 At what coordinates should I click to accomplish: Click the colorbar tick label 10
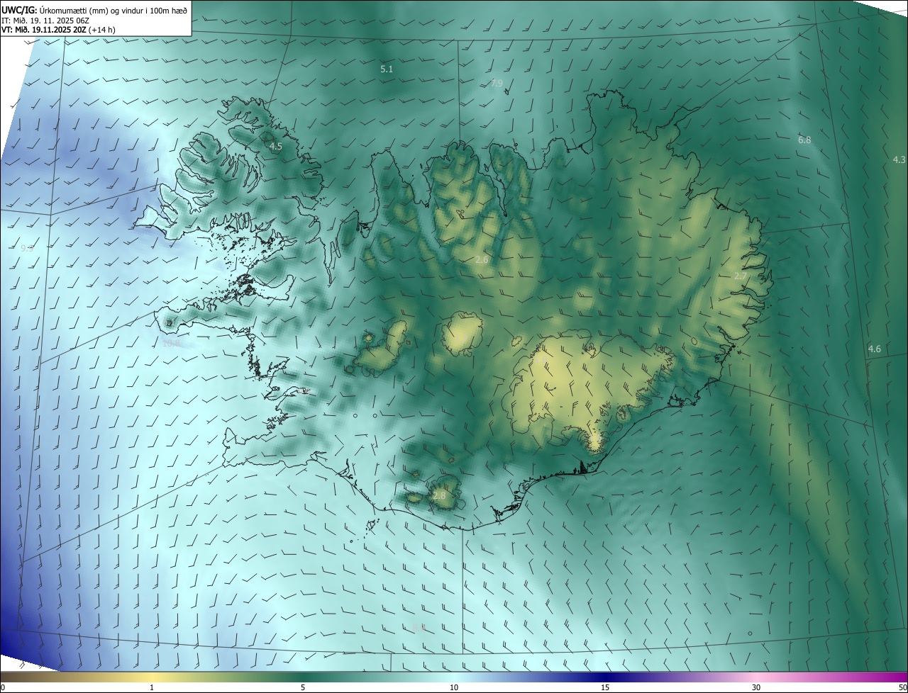click(454, 688)
